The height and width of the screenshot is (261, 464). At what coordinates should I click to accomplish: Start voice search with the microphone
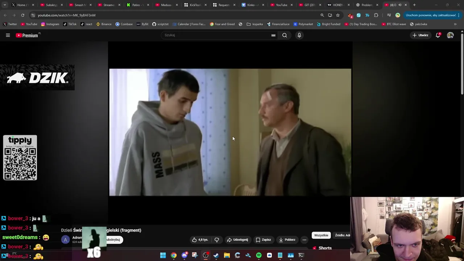299,35
